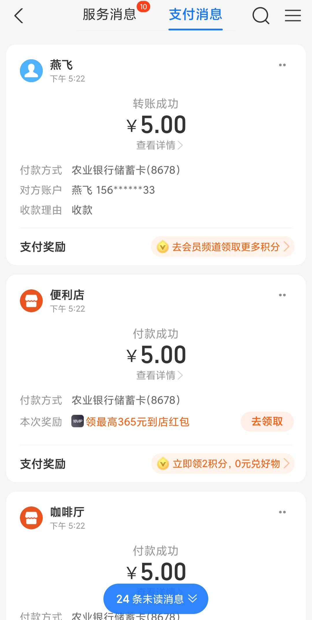Open more options on 咖啡厅 card
Screen dimensions: 312x620
(x=282, y=512)
